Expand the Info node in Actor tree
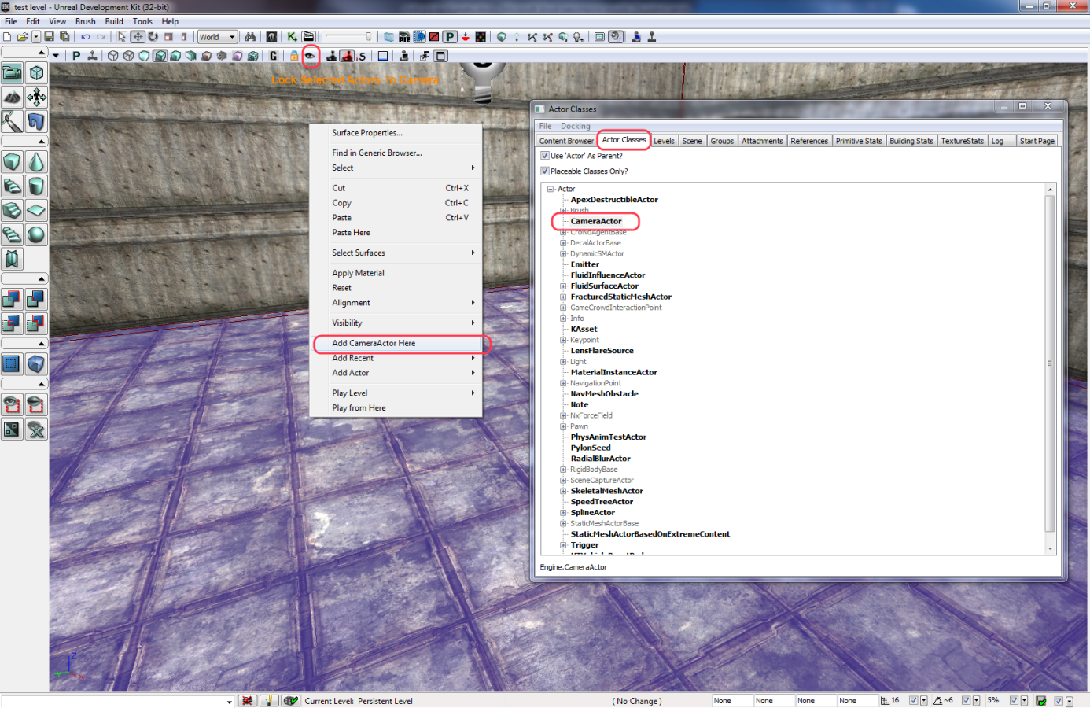The height and width of the screenshot is (708, 1090). tap(563, 319)
